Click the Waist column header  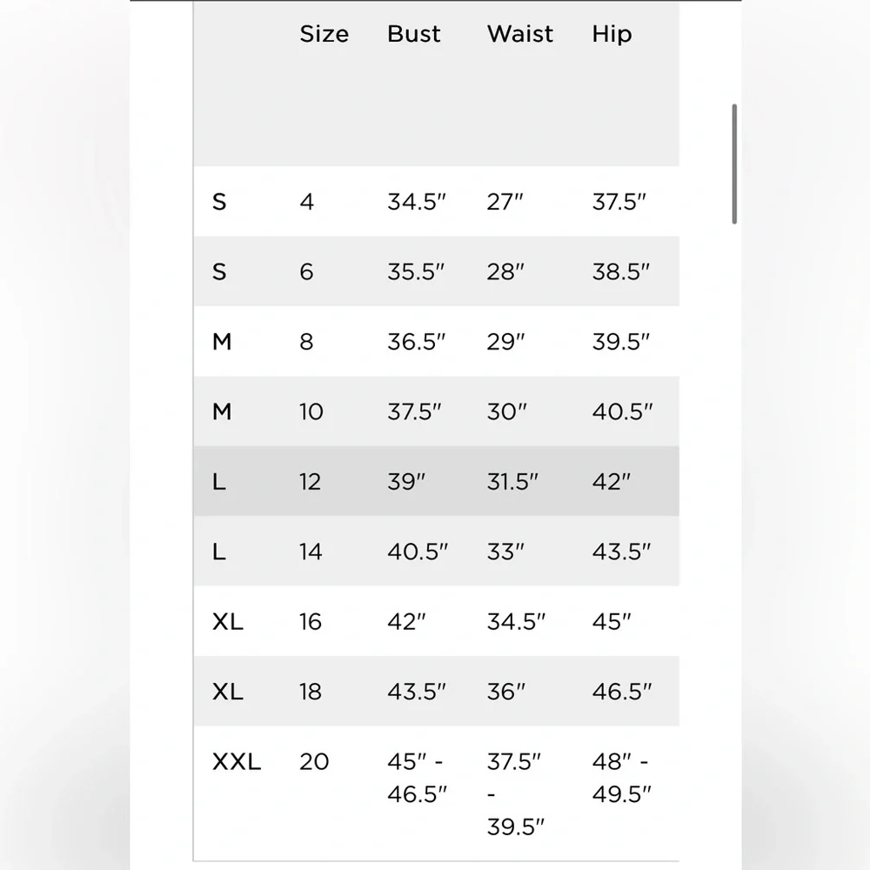click(520, 34)
